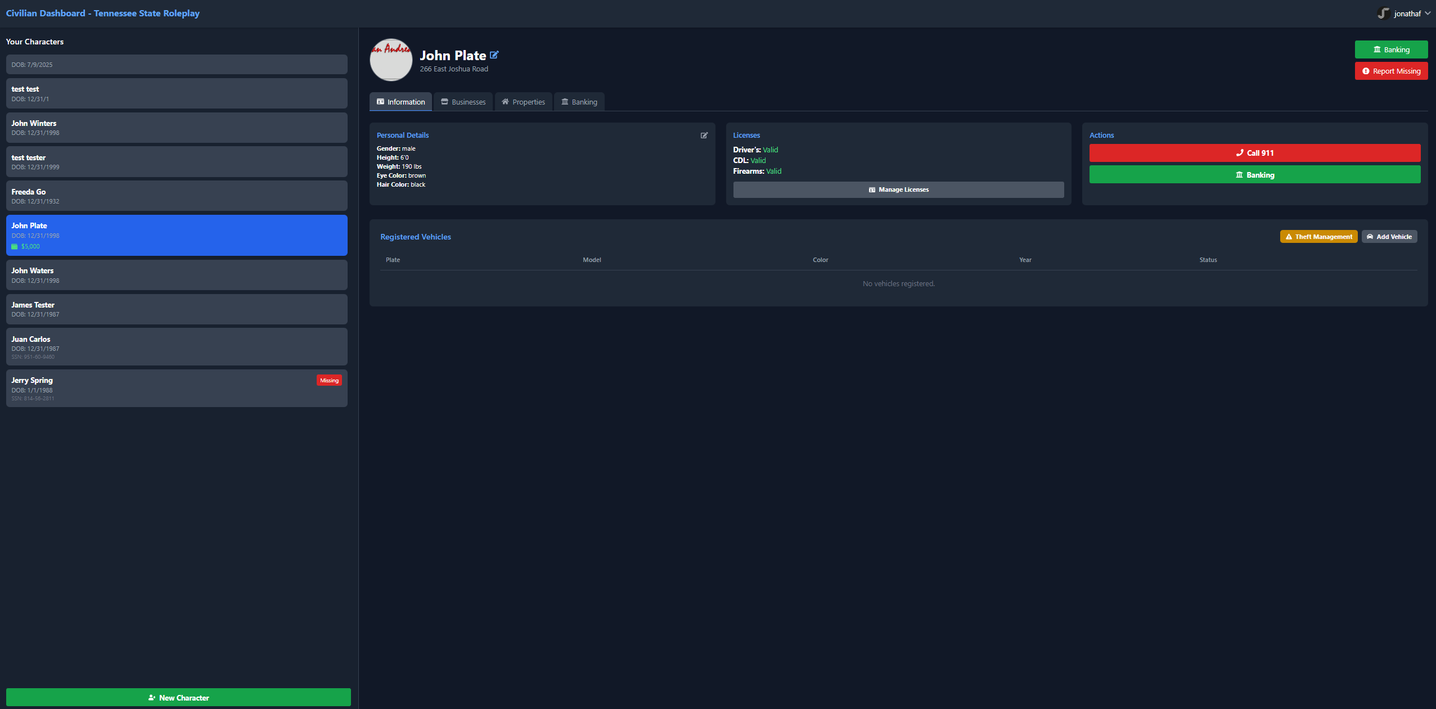Open the Properties tab
Screen dimensions: 1436x709
point(523,102)
